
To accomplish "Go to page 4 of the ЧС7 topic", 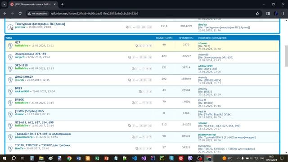I will [150, 46].
